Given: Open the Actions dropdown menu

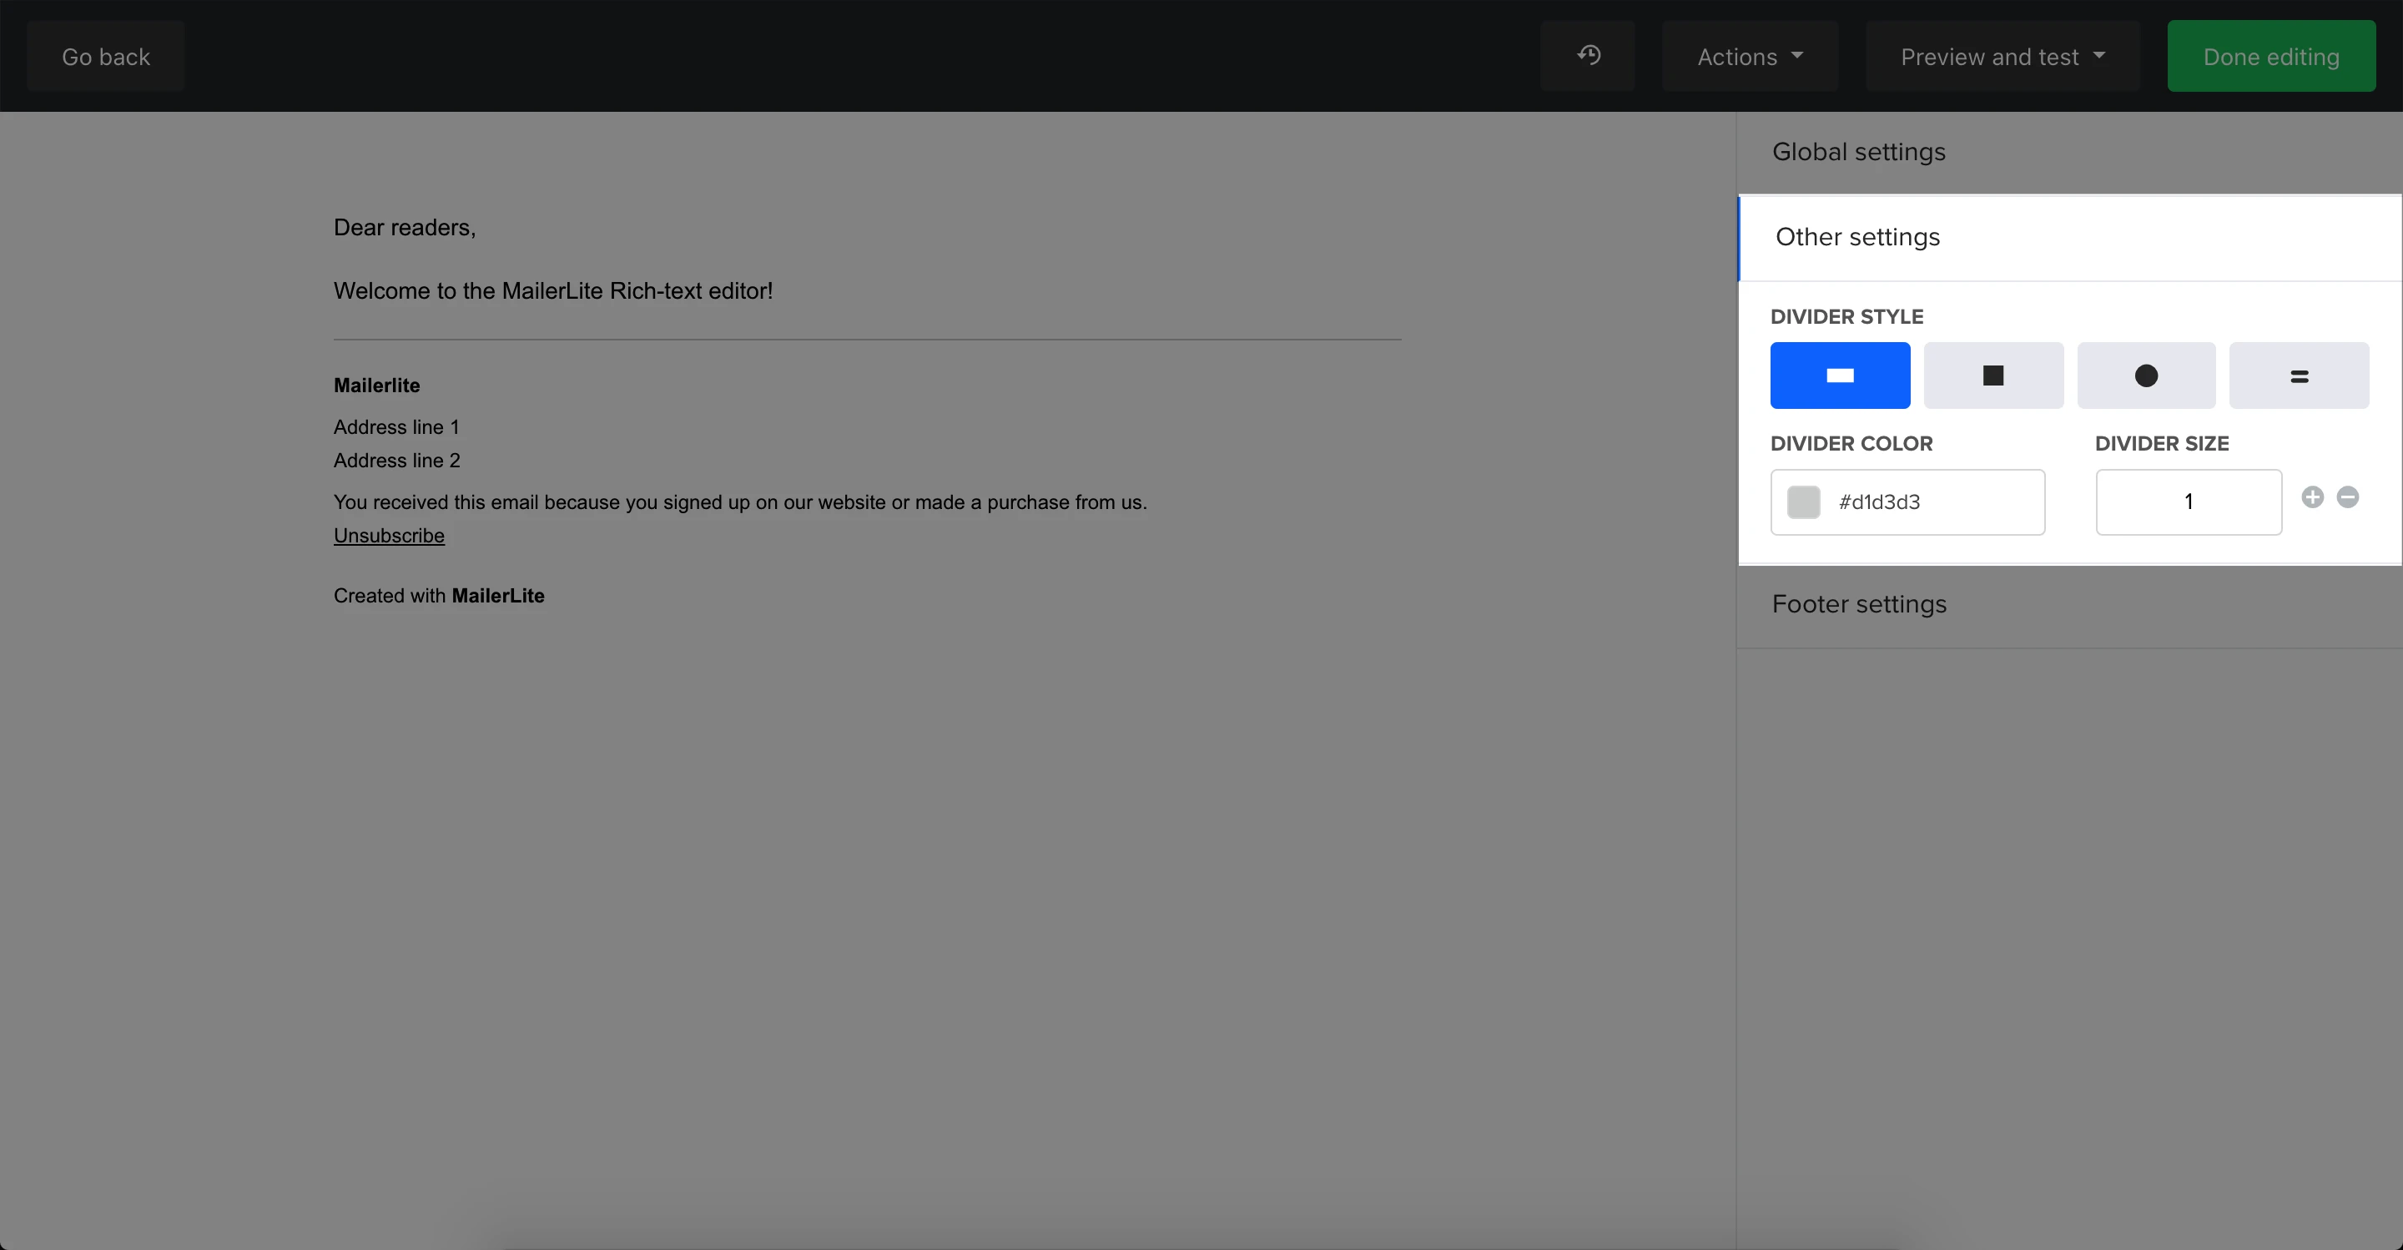Looking at the screenshot, I should [x=1749, y=56].
